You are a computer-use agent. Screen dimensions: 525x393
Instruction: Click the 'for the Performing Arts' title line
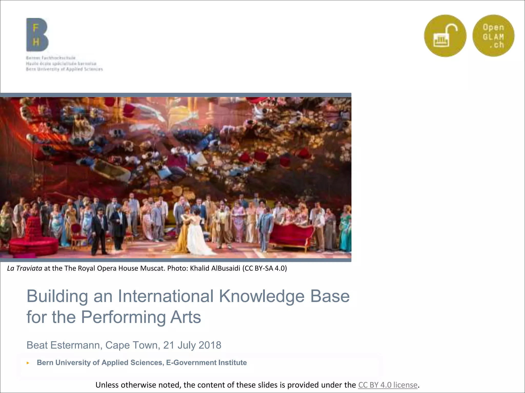pyautogui.click(x=114, y=317)
